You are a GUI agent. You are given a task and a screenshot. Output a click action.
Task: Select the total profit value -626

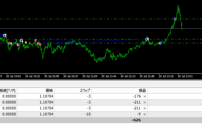(136, 120)
